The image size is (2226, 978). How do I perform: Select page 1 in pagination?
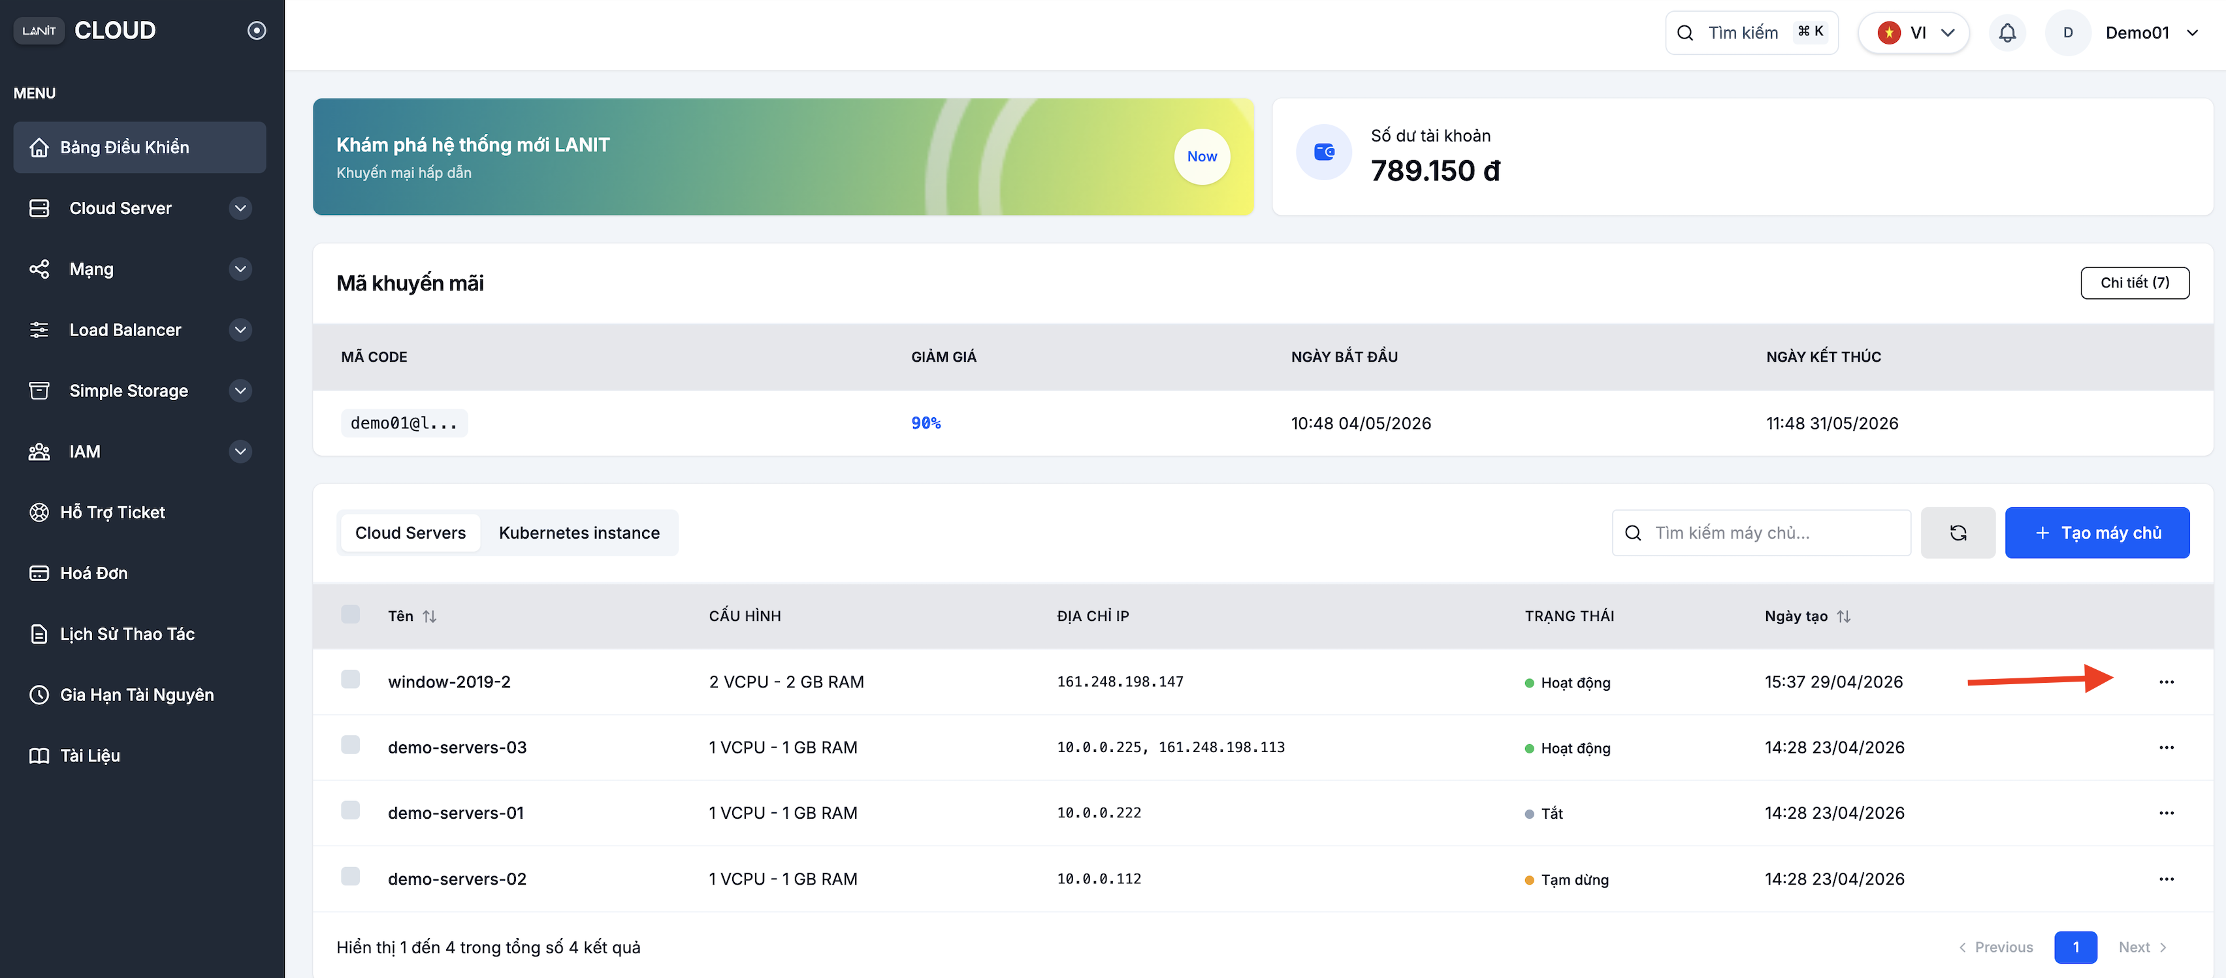[2076, 948]
